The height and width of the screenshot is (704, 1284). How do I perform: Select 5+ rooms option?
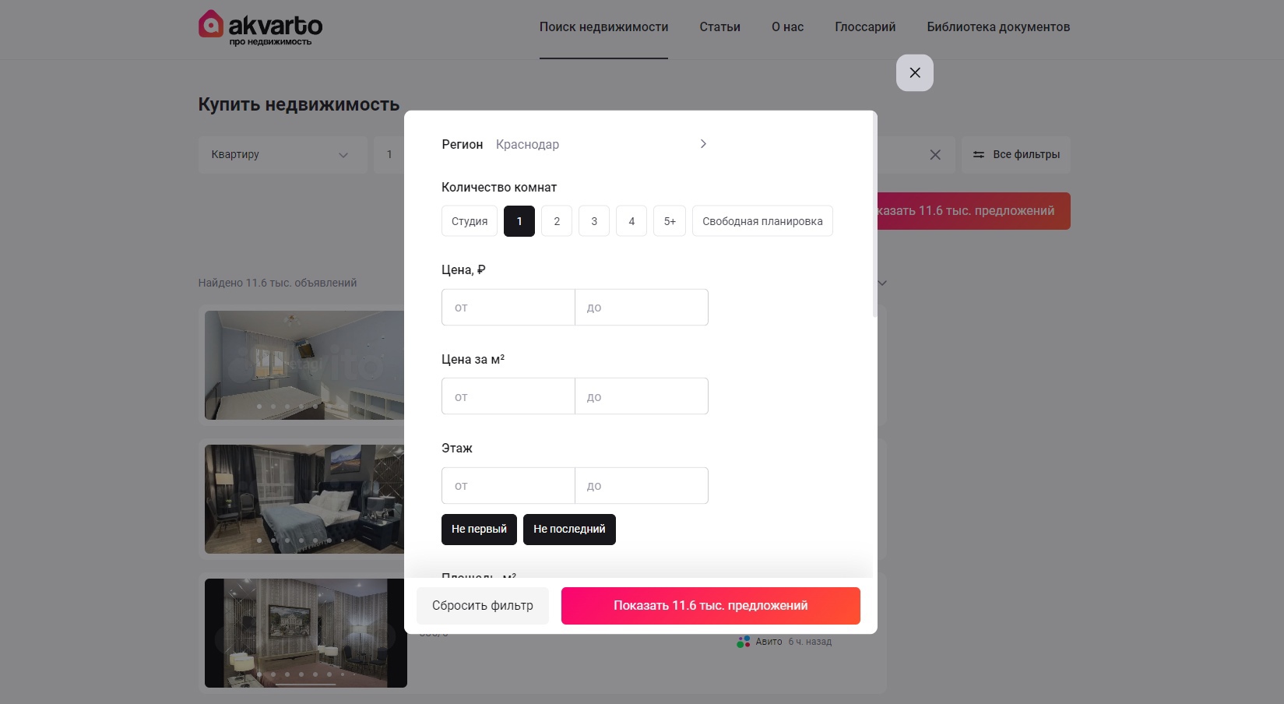[x=670, y=221]
